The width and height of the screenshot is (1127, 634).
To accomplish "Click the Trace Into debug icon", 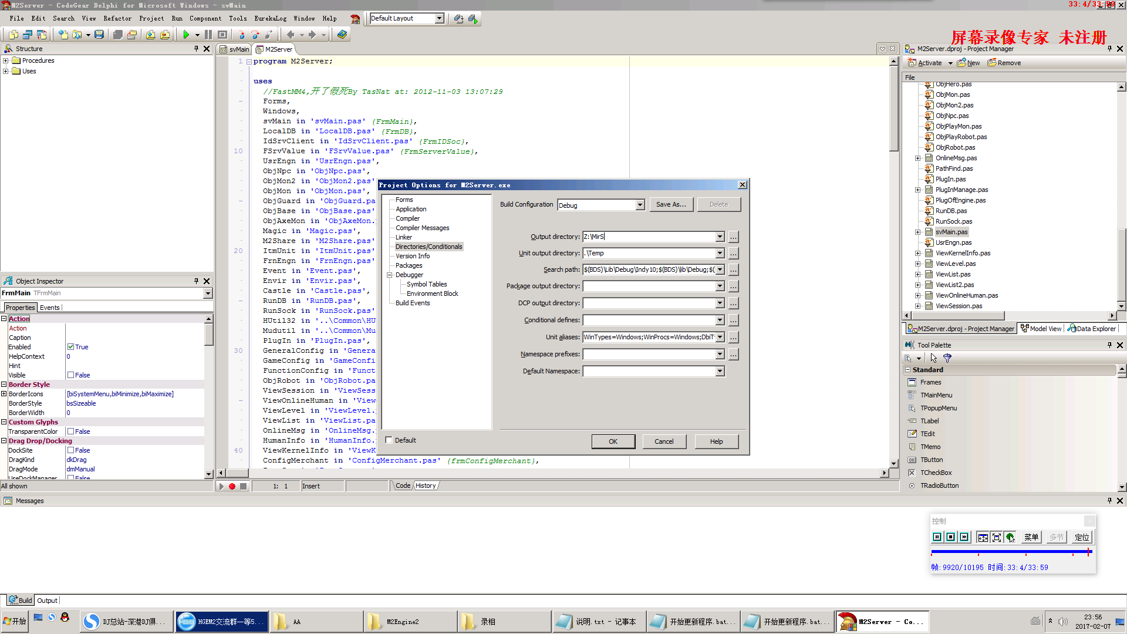I will tap(241, 35).
